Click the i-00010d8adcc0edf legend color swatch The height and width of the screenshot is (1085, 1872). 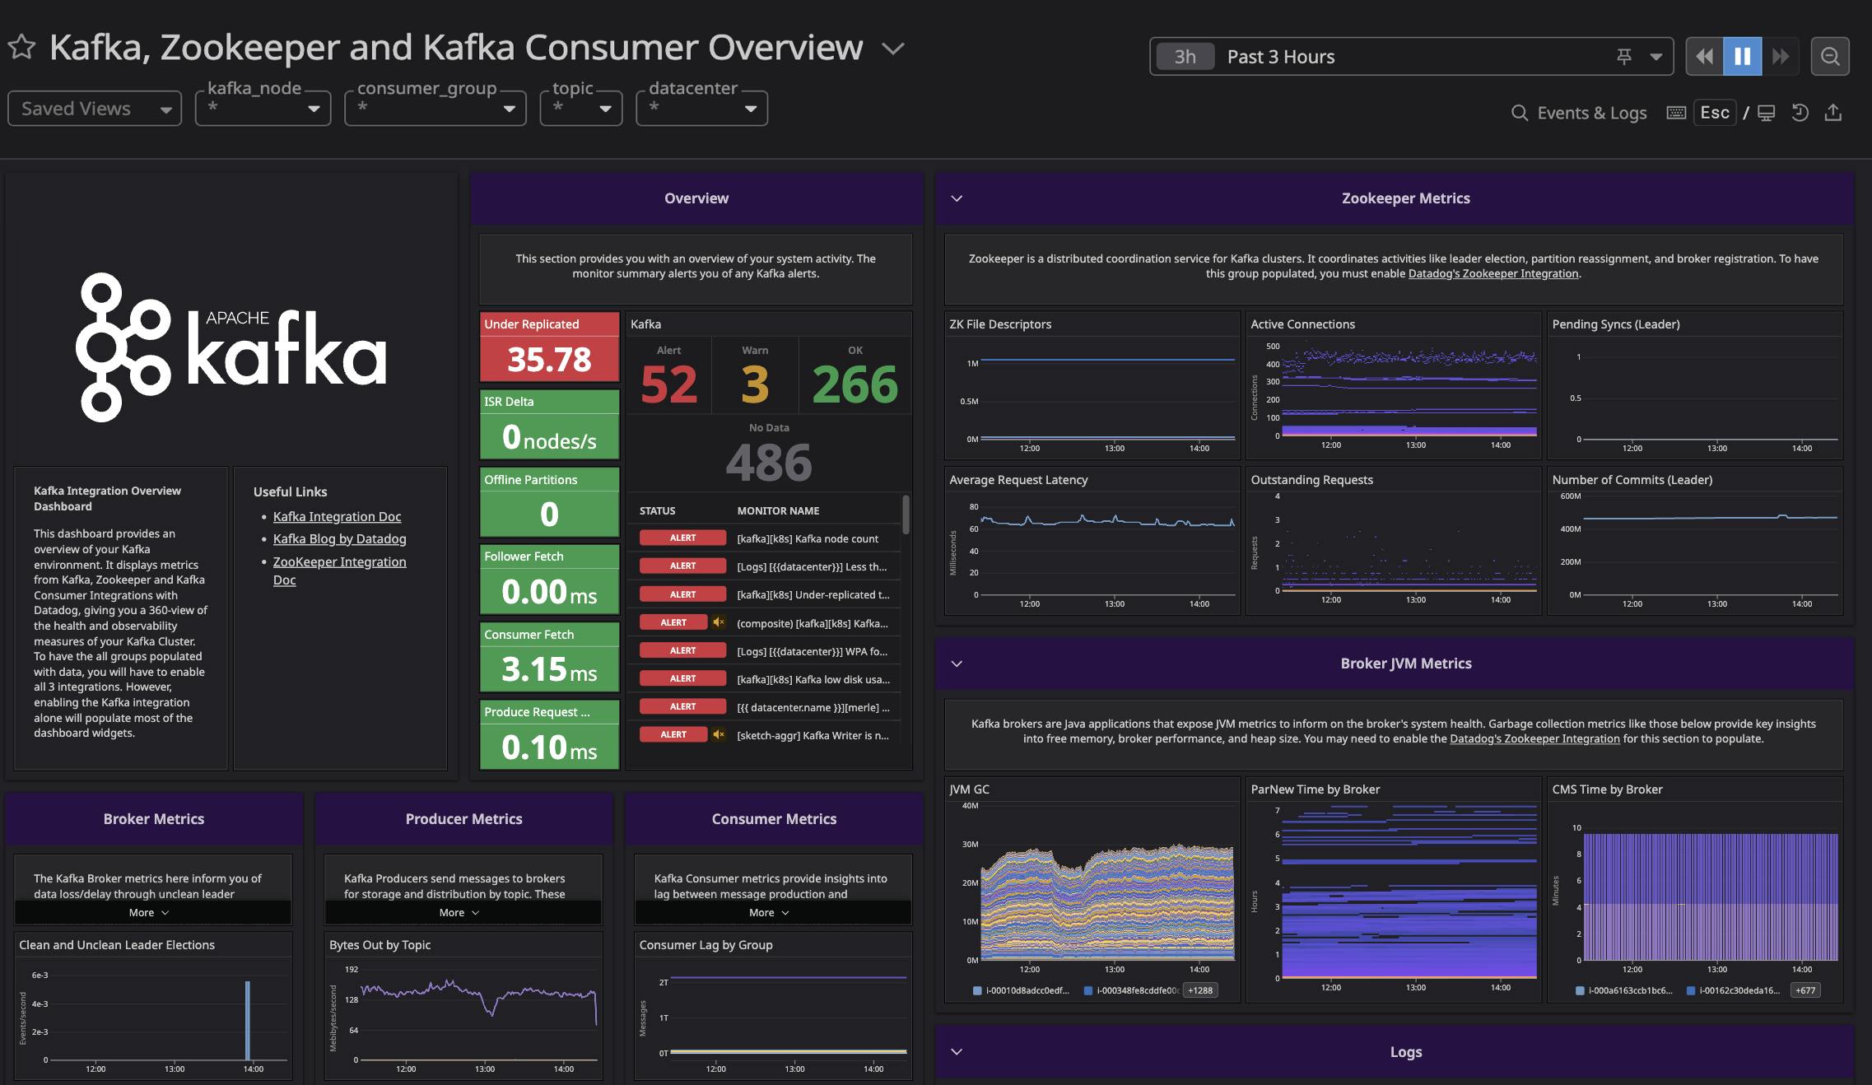click(x=977, y=990)
